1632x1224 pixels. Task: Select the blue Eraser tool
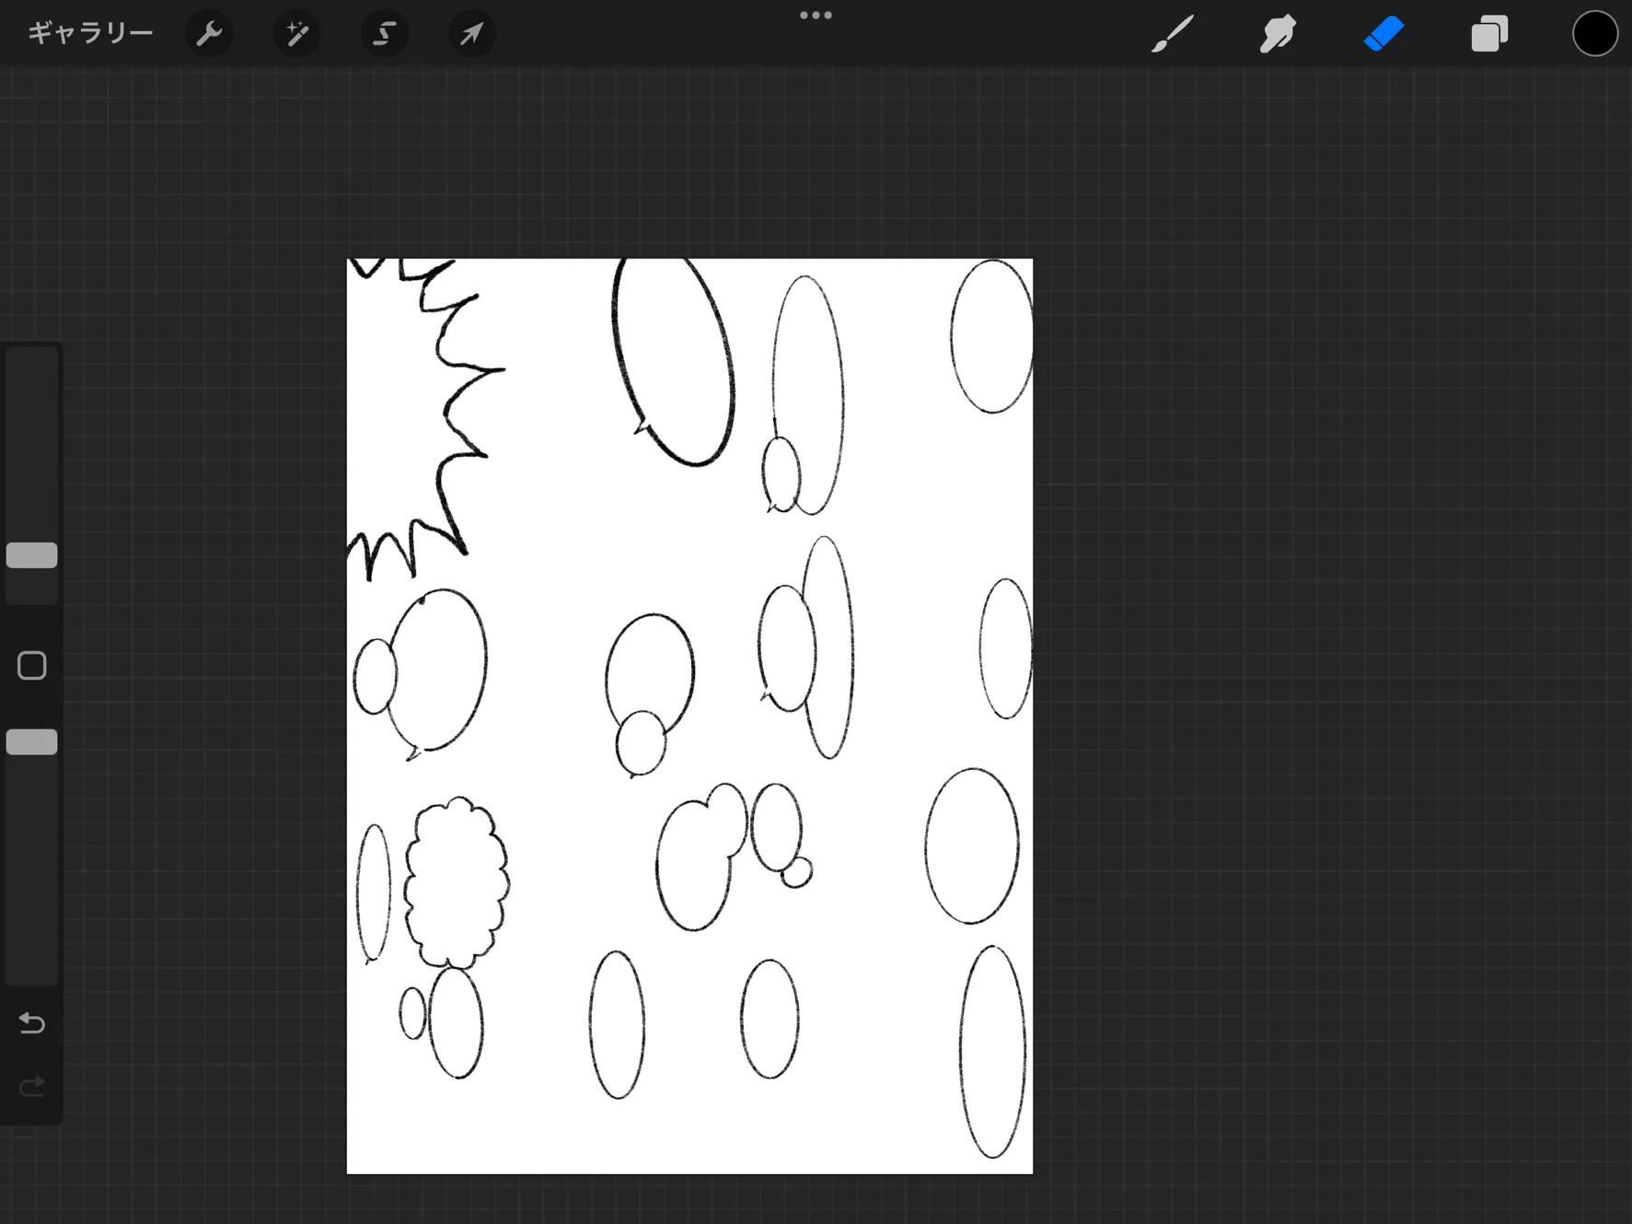(x=1383, y=34)
